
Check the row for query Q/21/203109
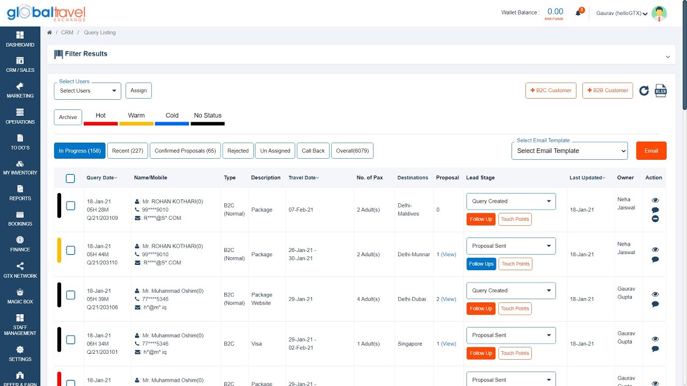pos(70,205)
